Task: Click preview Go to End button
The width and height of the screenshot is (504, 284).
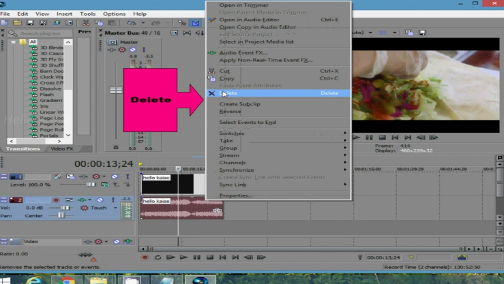Action: pos(408,138)
